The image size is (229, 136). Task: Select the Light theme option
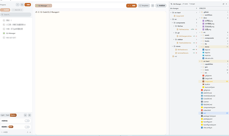click(3, 115)
